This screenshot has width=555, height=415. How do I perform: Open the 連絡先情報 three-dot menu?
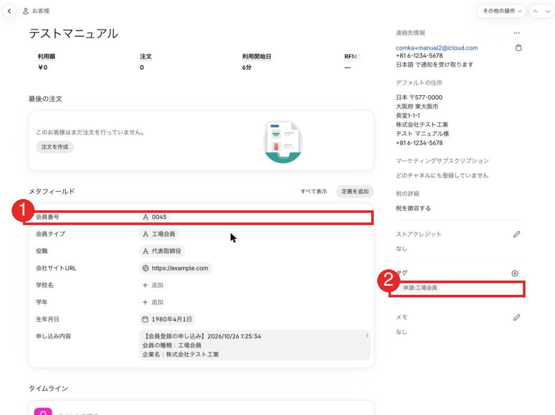tap(517, 33)
